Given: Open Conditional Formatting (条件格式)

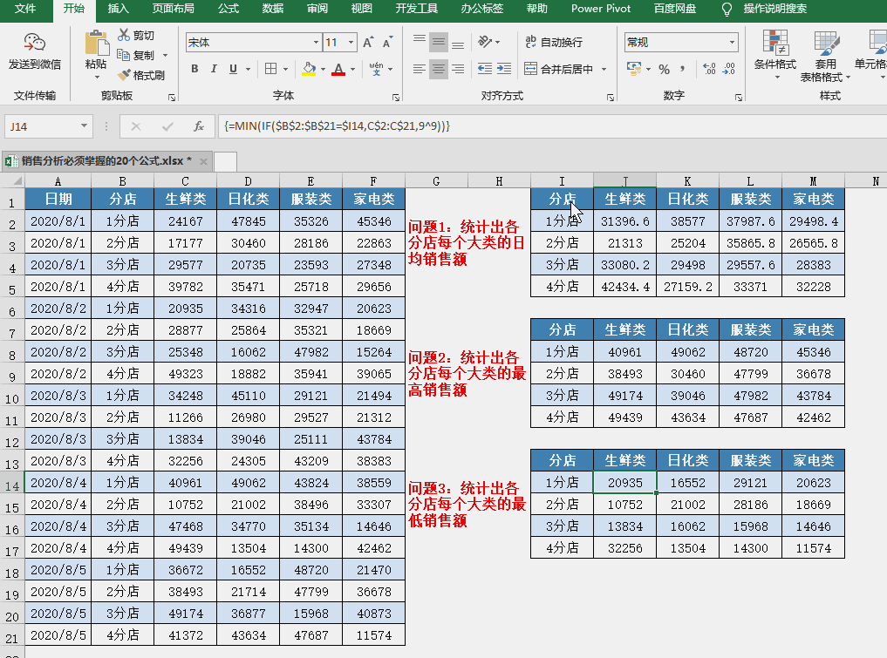Looking at the screenshot, I should pos(775,55).
